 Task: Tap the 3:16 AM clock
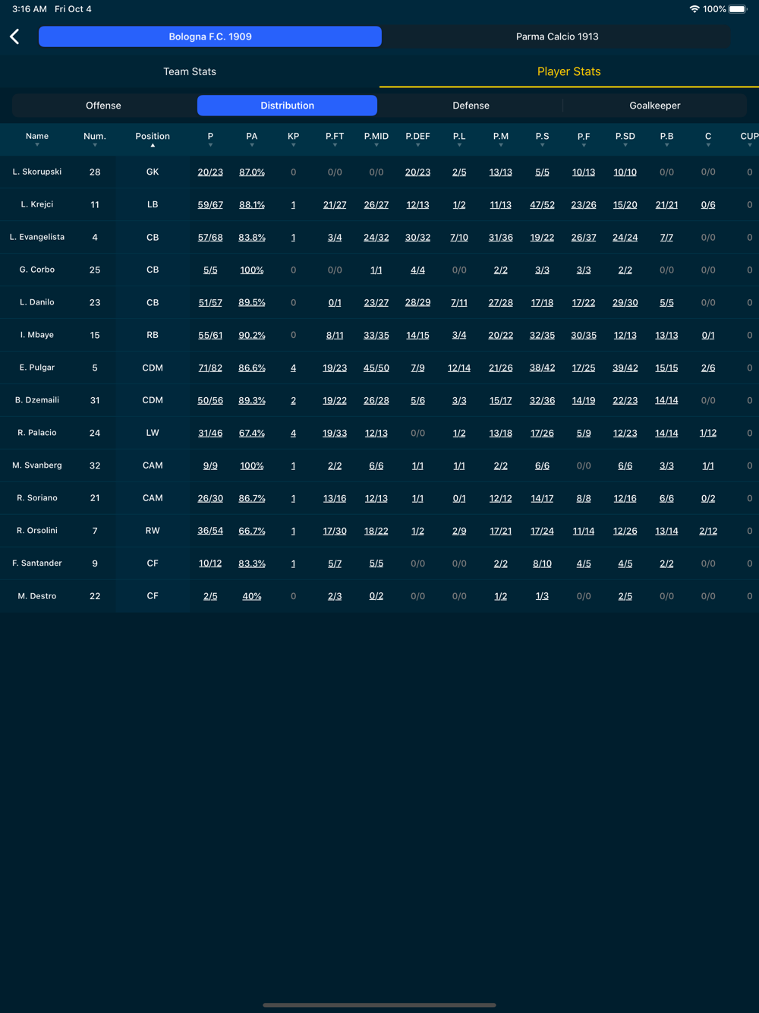30,9
